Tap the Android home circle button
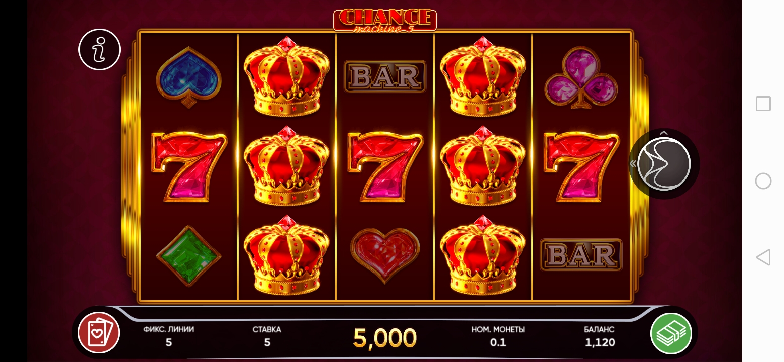The height and width of the screenshot is (362, 784). 763,181
